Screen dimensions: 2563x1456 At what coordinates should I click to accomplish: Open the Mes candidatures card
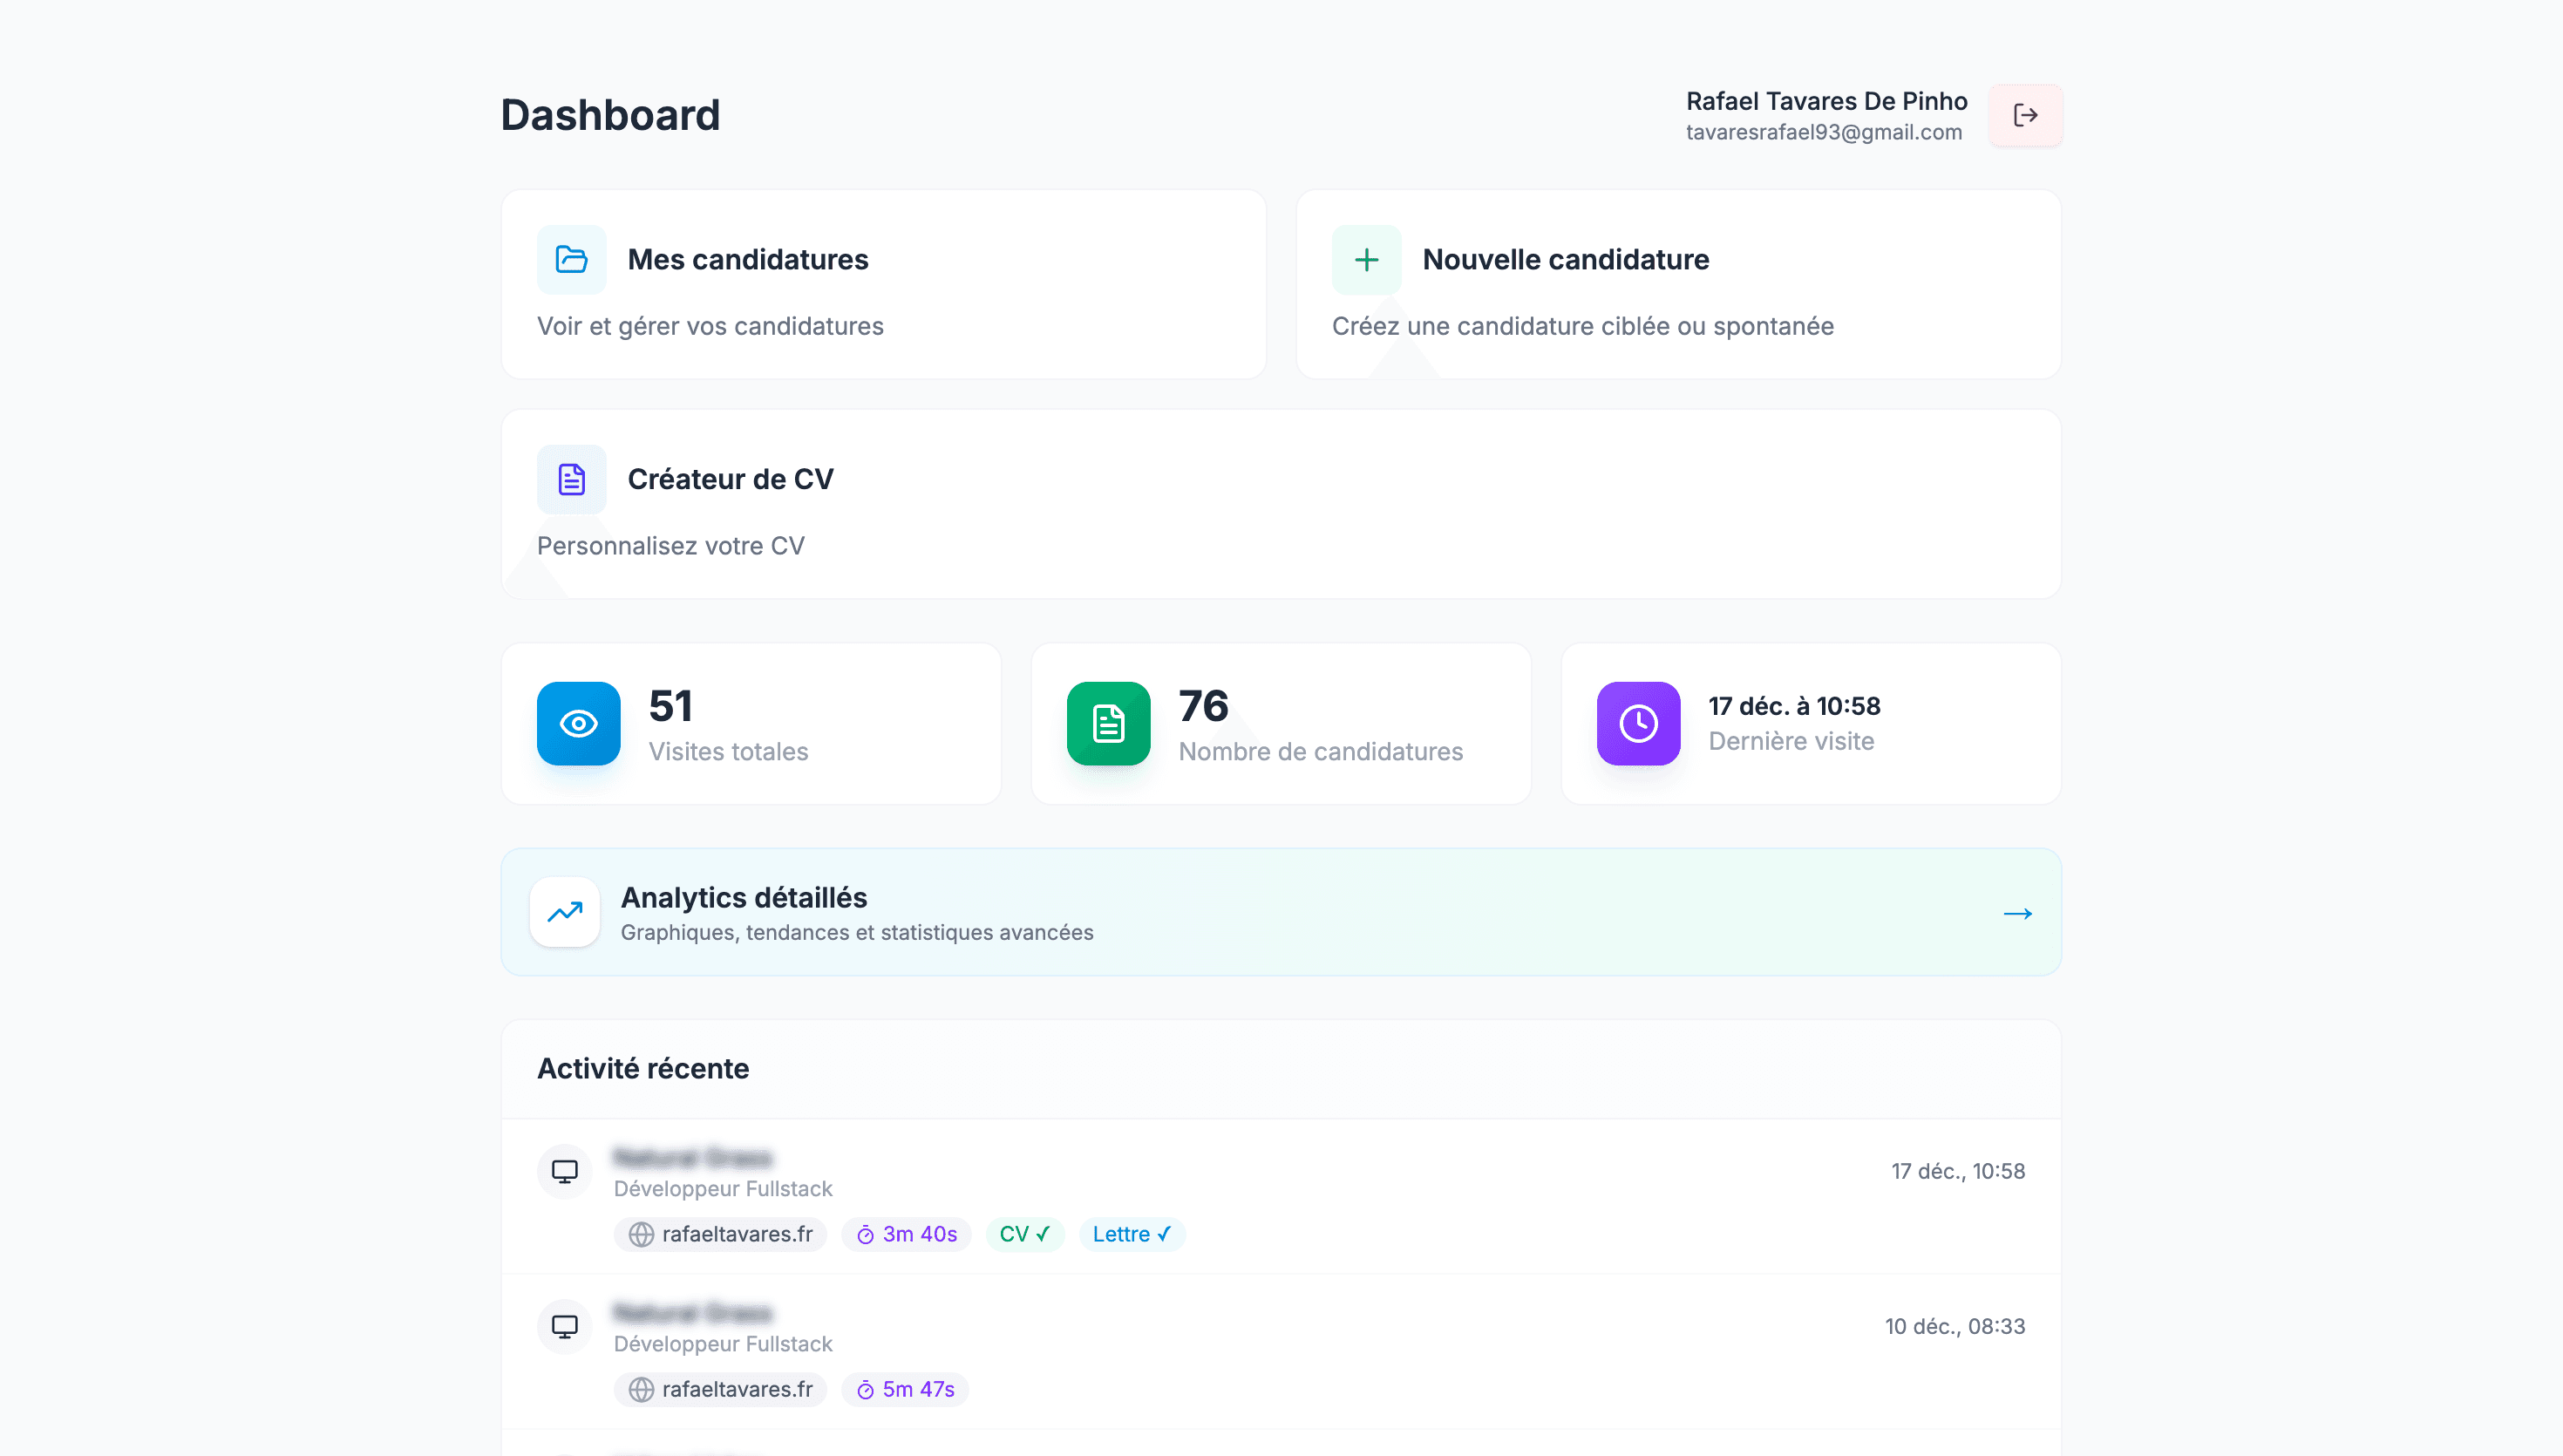coord(884,284)
